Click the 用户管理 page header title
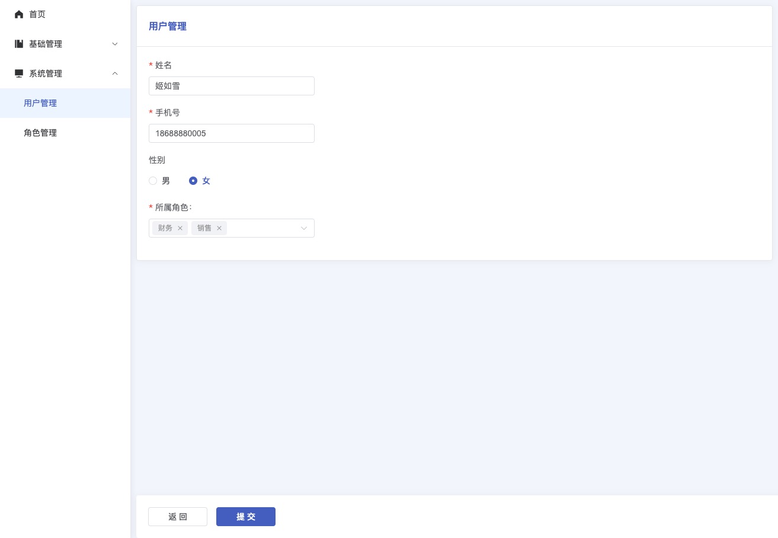778x538 pixels. (x=168, y=26)
